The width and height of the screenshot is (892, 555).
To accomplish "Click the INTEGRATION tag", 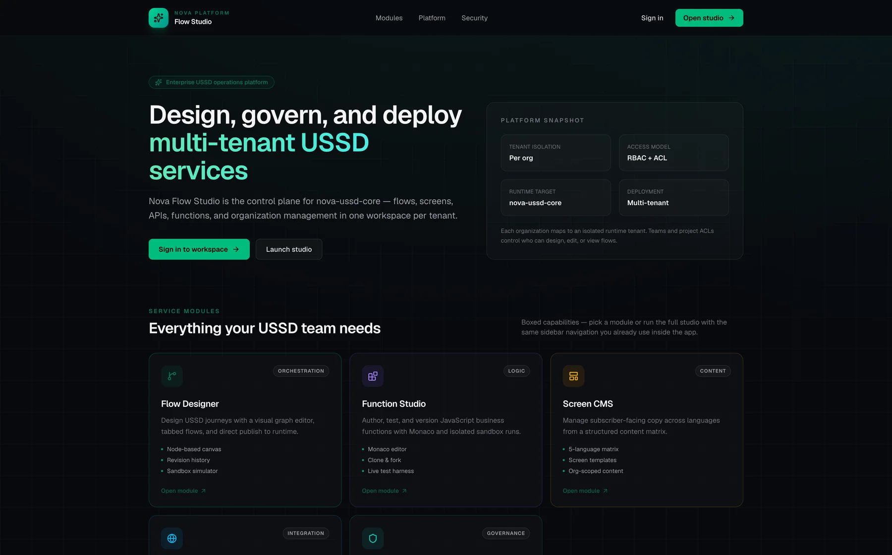I will (306, 534).
